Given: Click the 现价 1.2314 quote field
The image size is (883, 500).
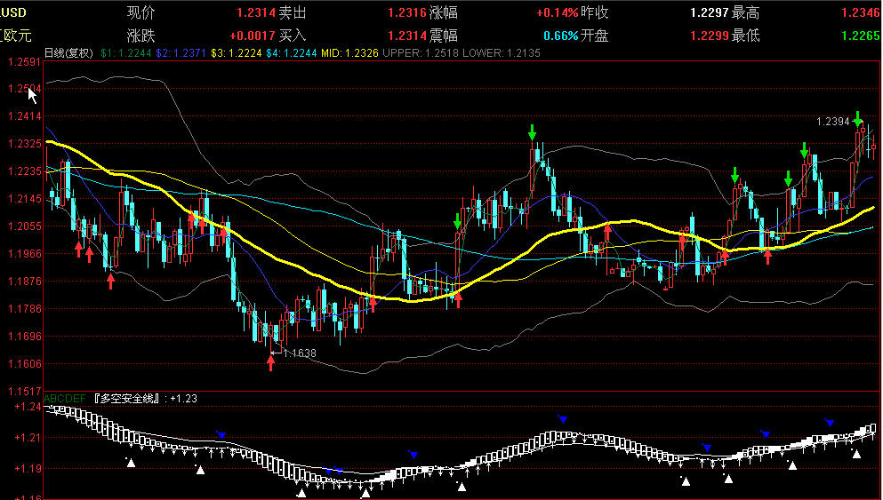Looking at the screenshot, I should pyautogui.click(x=201, y=12).
